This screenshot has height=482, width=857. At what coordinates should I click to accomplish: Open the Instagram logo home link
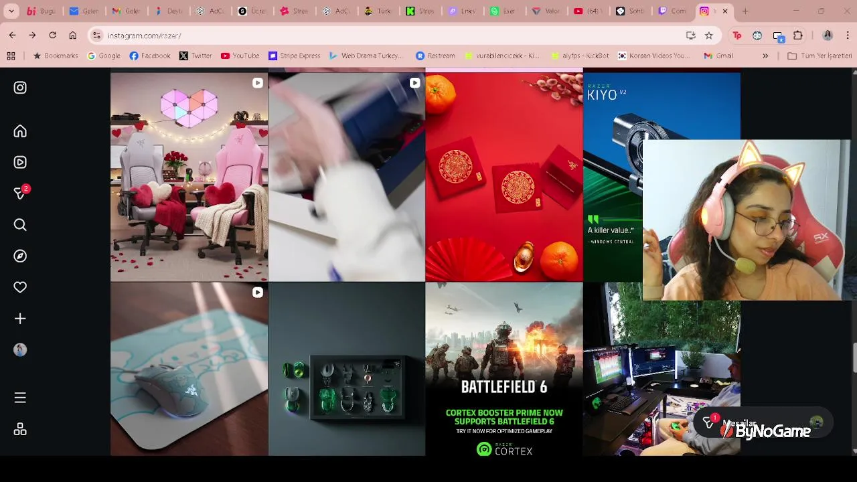(20, 88)
